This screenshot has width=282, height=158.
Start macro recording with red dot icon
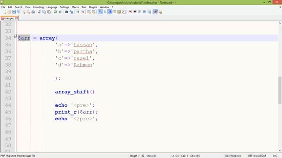click(130, 12)
